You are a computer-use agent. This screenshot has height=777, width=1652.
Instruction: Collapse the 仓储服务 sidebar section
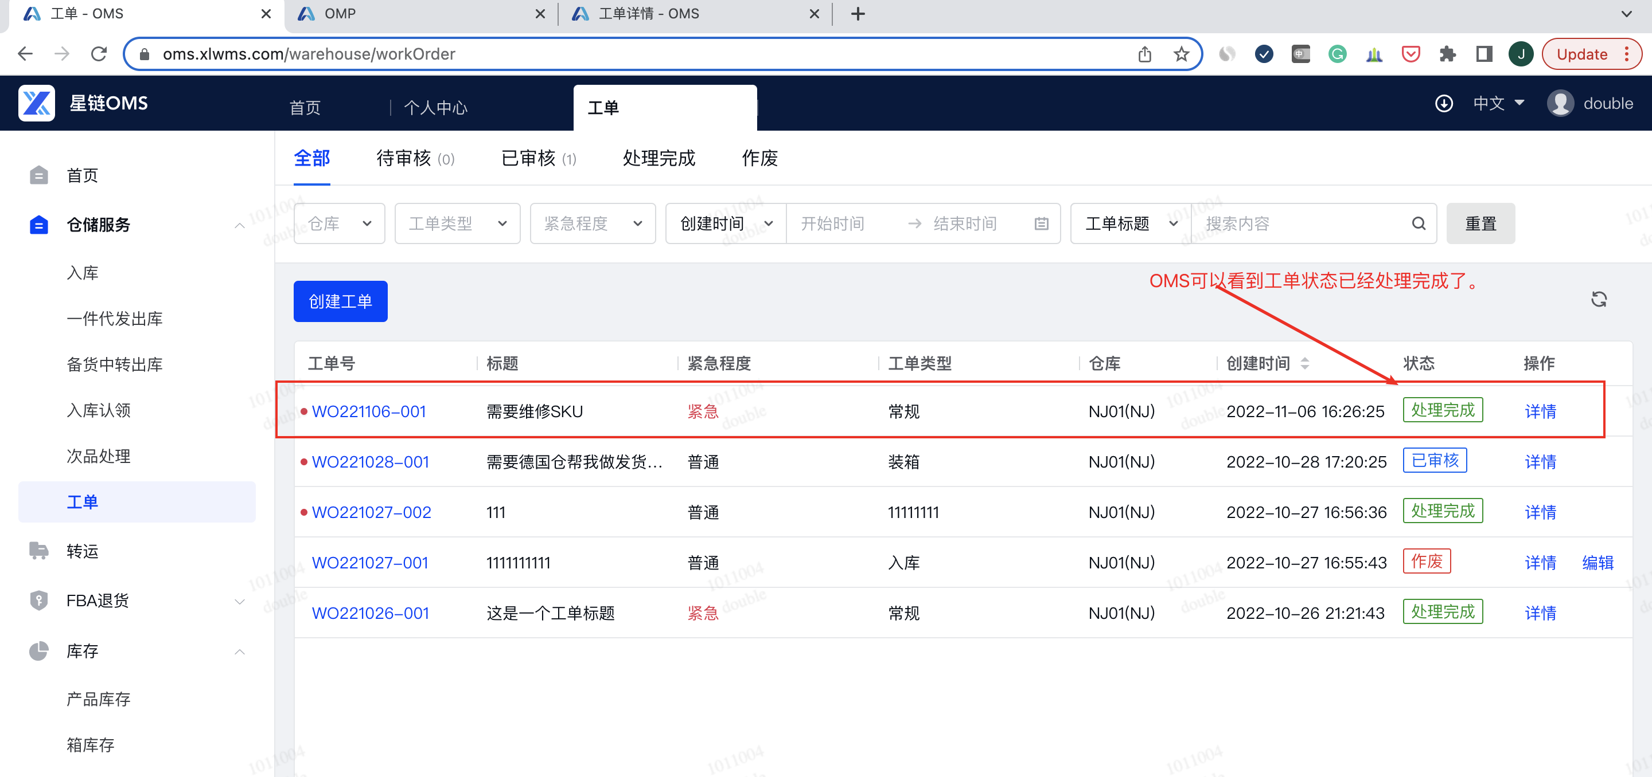pos(239,225)
